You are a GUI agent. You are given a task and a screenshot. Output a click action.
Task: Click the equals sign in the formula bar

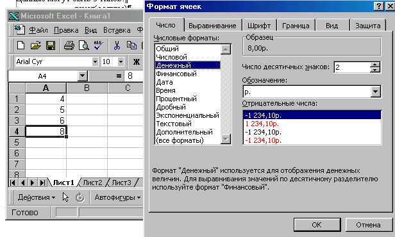pyautogui.click(x=119, y=76)
